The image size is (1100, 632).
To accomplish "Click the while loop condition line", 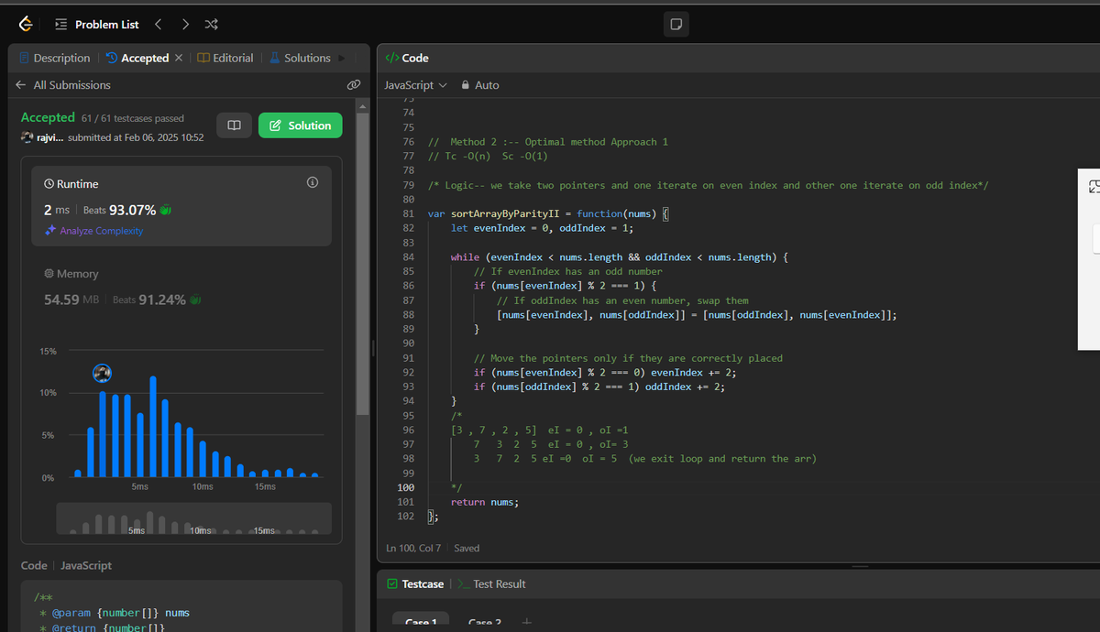I will [x=620, y=257].
